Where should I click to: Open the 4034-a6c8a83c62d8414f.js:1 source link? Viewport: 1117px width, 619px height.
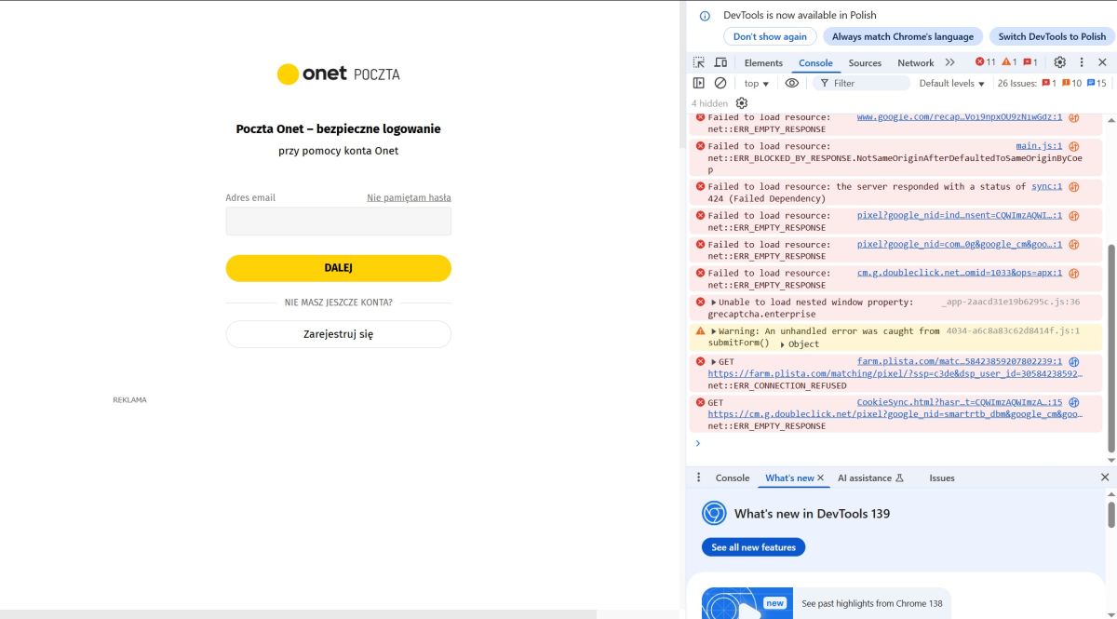[1013, 331]
